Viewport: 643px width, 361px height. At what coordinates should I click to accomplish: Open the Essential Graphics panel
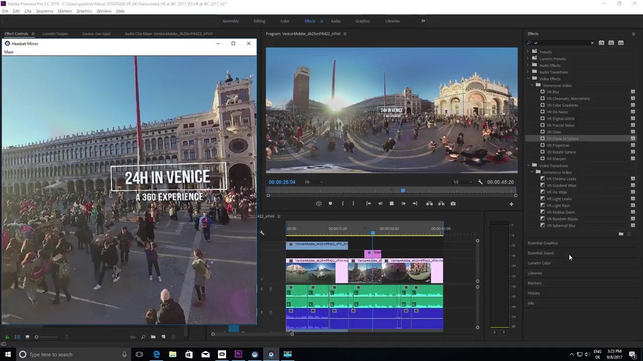point(543,243)
